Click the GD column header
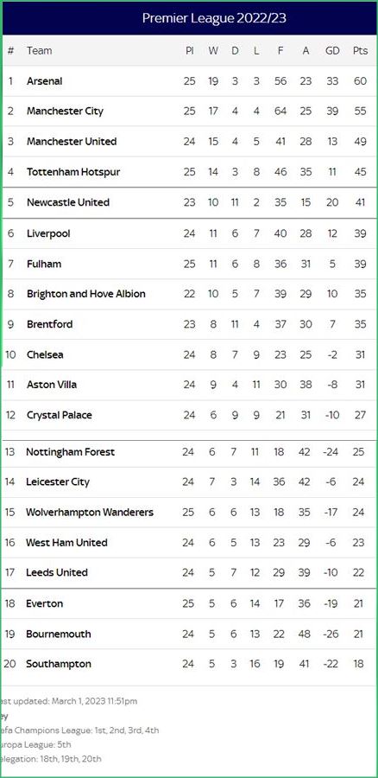Screen dimensions: 378x778 point(332,51)
